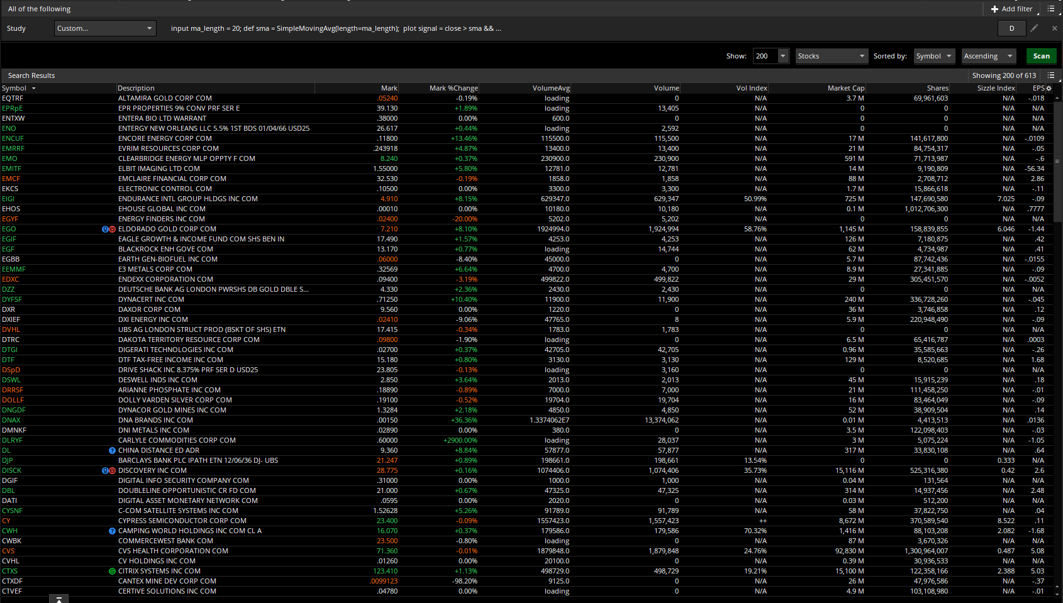
Task: Select the CVS symbol
Action: (x=8, y=551)
